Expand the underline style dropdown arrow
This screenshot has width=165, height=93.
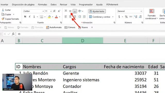(x=37, y=17)
